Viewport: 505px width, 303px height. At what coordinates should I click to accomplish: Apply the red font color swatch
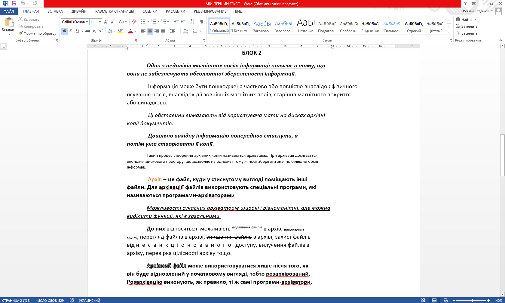point(130,31)
